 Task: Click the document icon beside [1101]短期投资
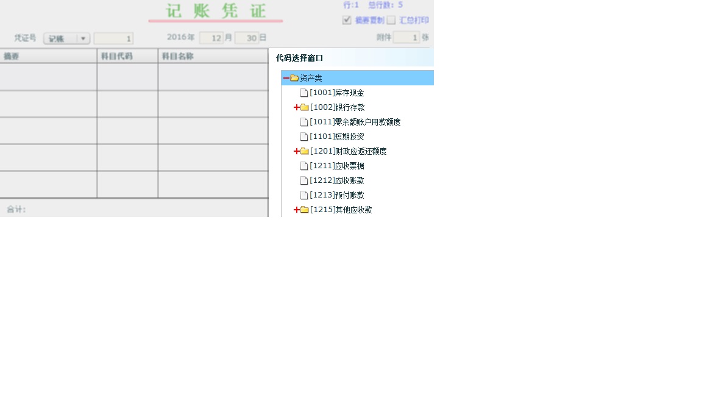[304, 137]
